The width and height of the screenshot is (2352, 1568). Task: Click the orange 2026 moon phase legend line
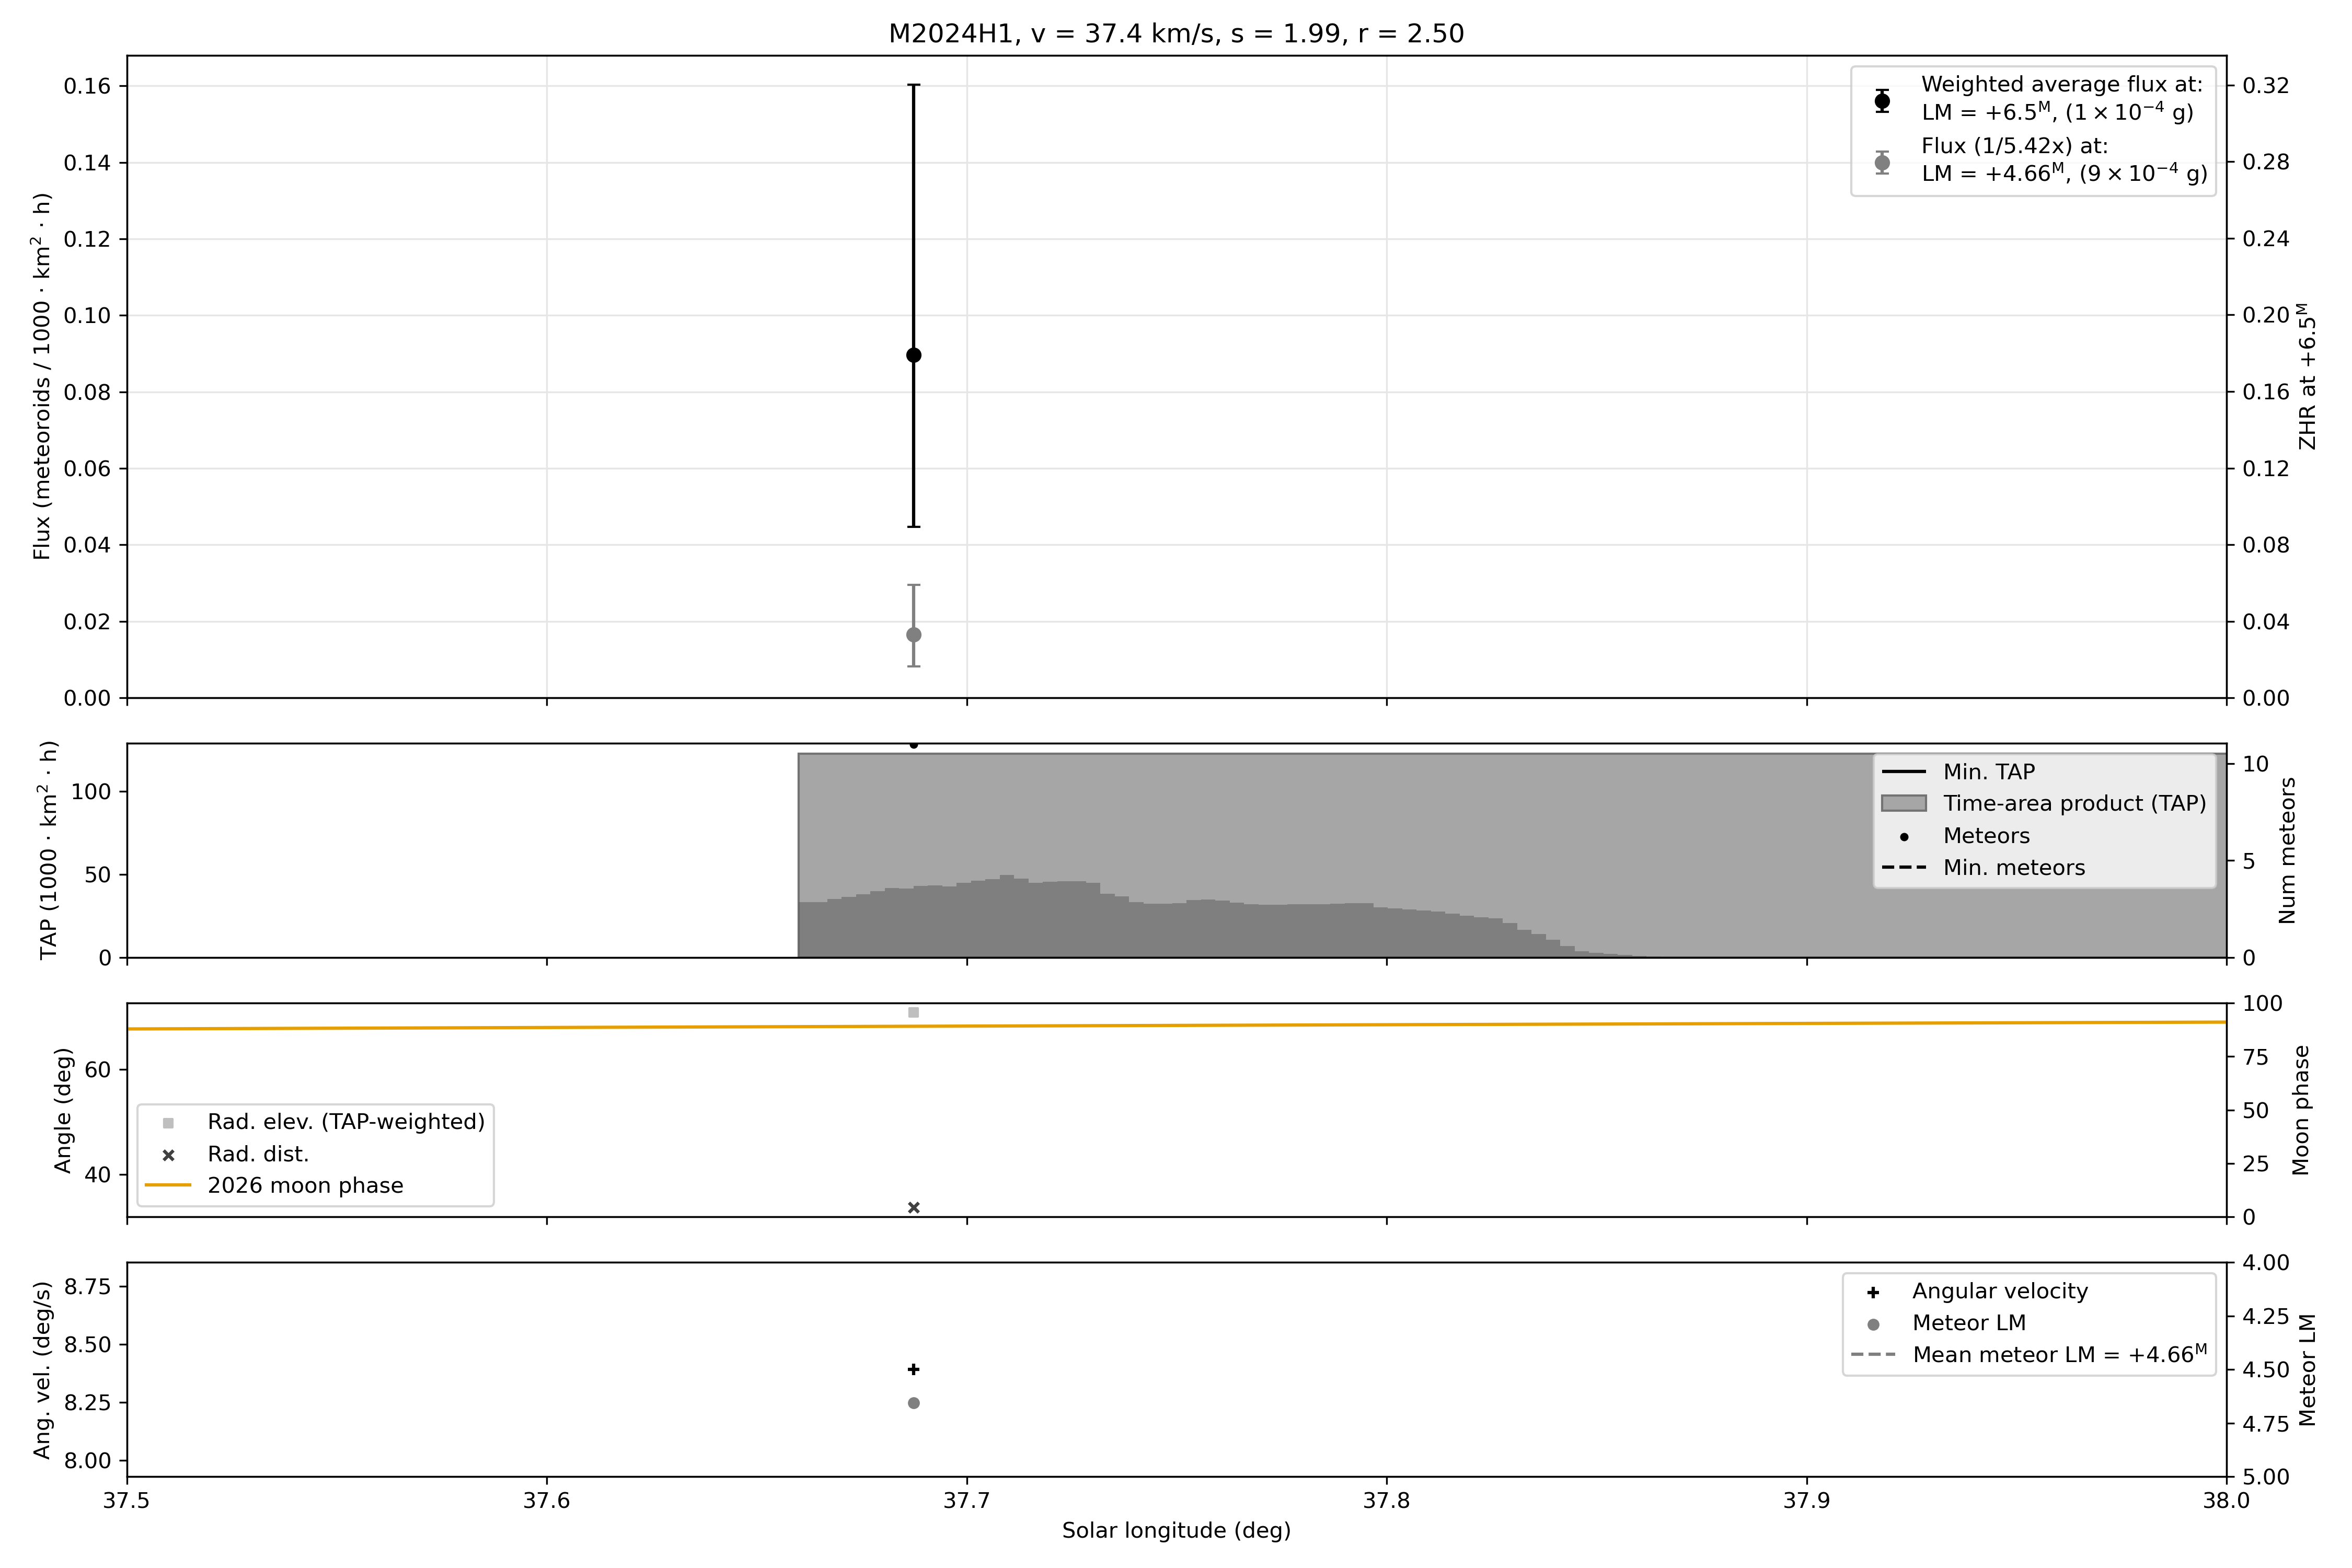point(168,1185)
